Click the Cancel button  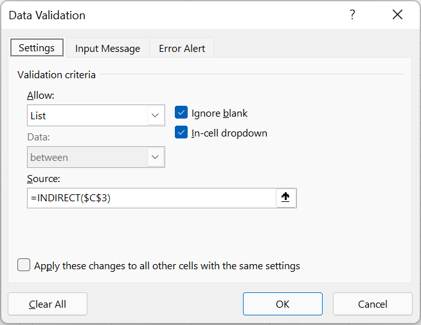coord(373,304)
